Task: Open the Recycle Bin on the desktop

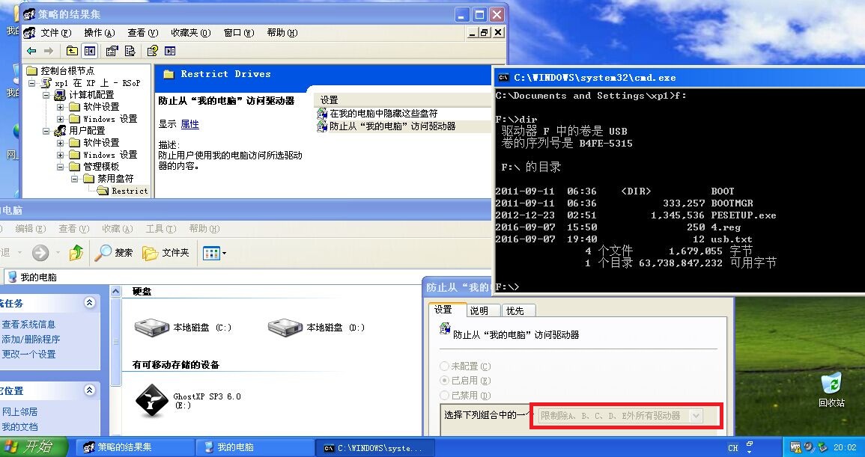Action: coord(831,389)
